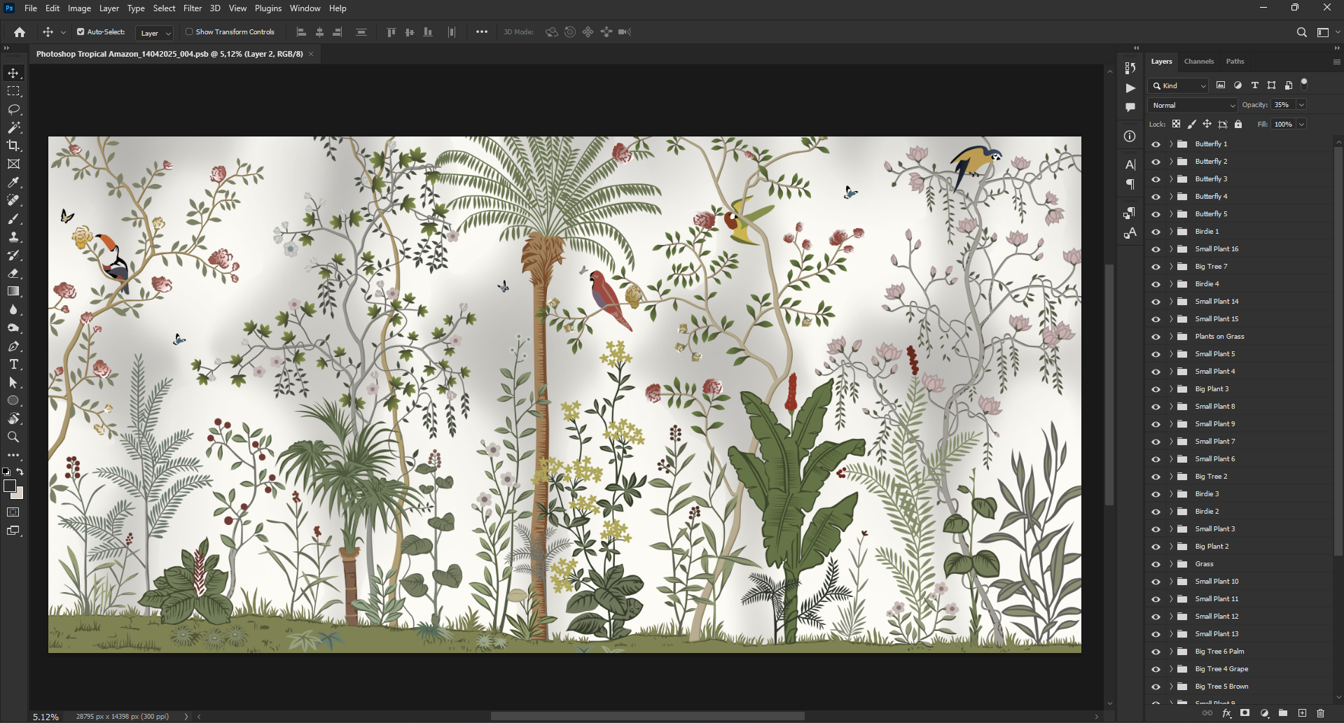The height and width of the screenshot is (723, 1344).
Task: Switch to the Channels tab
Action: tap(1198, 62)
